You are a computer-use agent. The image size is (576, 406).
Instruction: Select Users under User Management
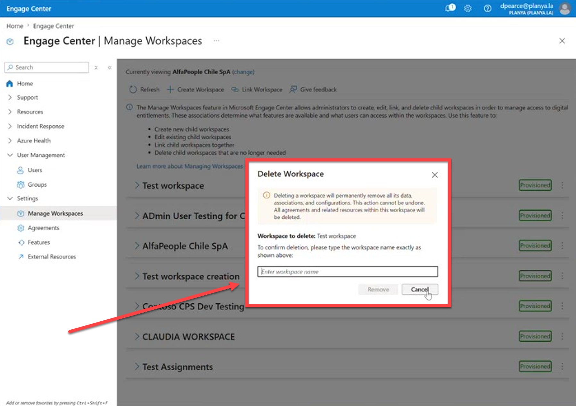point(35,170)
